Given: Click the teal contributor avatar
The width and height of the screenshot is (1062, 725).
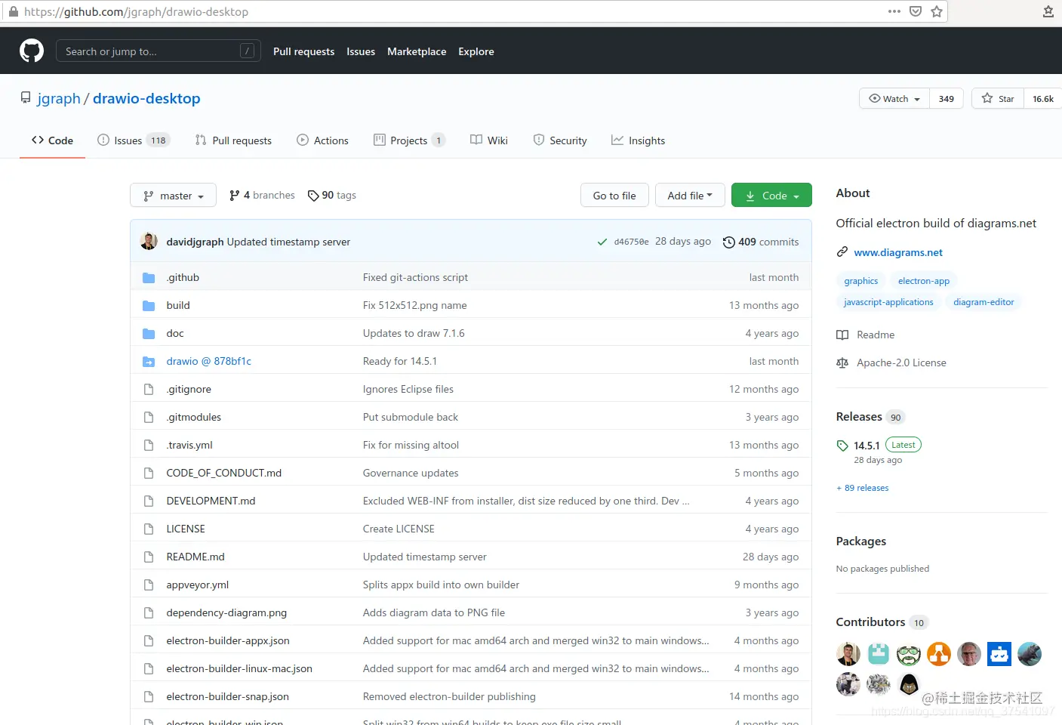Looking at the screenshot, I should [879, 654].
